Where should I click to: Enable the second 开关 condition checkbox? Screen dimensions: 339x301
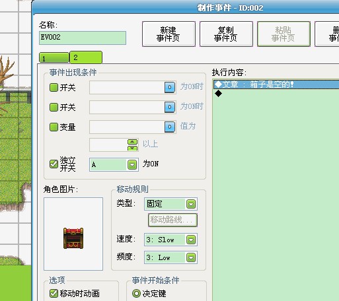pyautogui.click(x=54, y=107)
